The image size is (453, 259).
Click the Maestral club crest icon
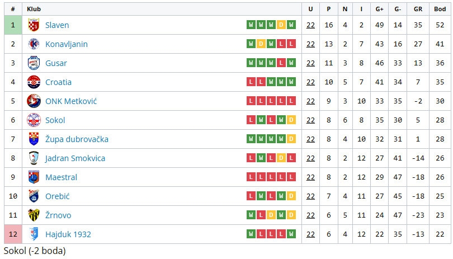click(x=34, y=177)
